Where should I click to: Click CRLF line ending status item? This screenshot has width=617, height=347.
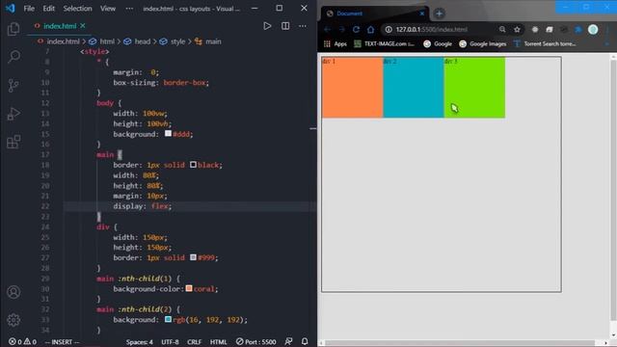(195, 342)
